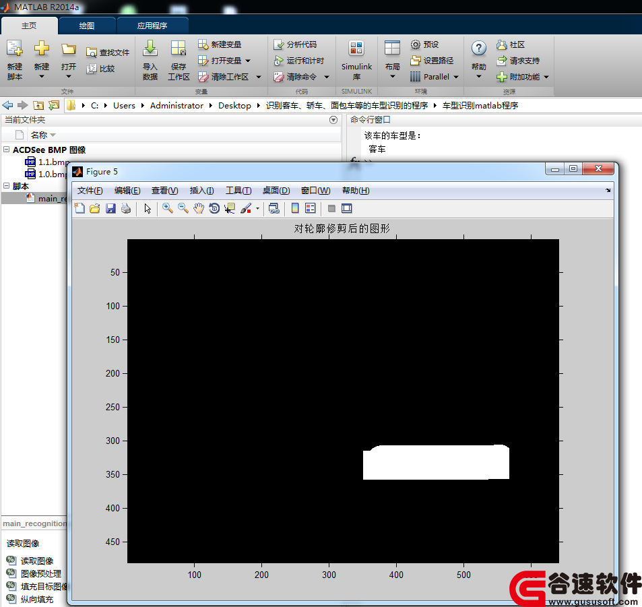
Task: Open Preferences (预设) gear icon
Action: (416, 44)
